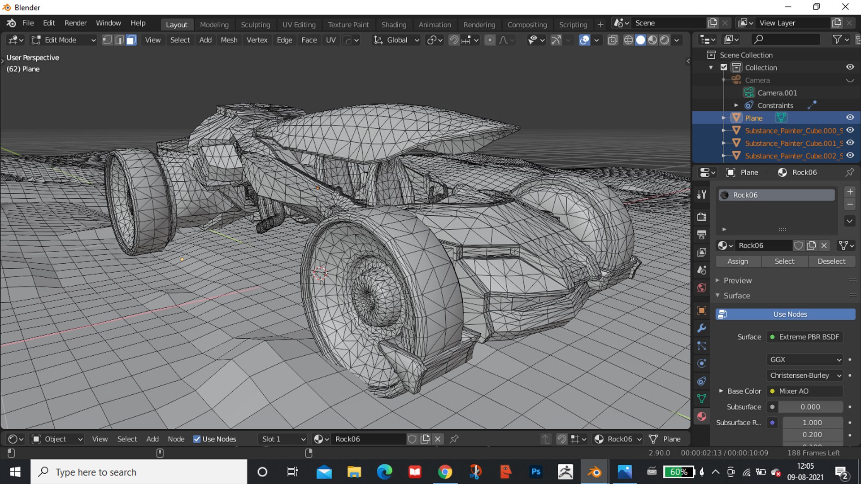Open Edit Mode dropdown
Viewport: 861px width, 484px height.
coord(63,40)
